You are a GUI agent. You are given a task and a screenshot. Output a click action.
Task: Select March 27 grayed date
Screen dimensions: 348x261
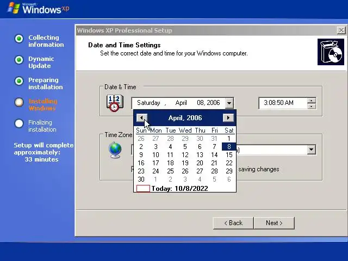coord(156,139)
